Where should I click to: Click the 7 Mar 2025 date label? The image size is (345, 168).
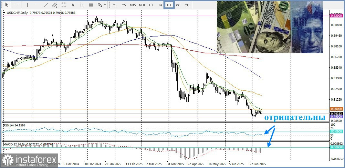click(155, 164)
